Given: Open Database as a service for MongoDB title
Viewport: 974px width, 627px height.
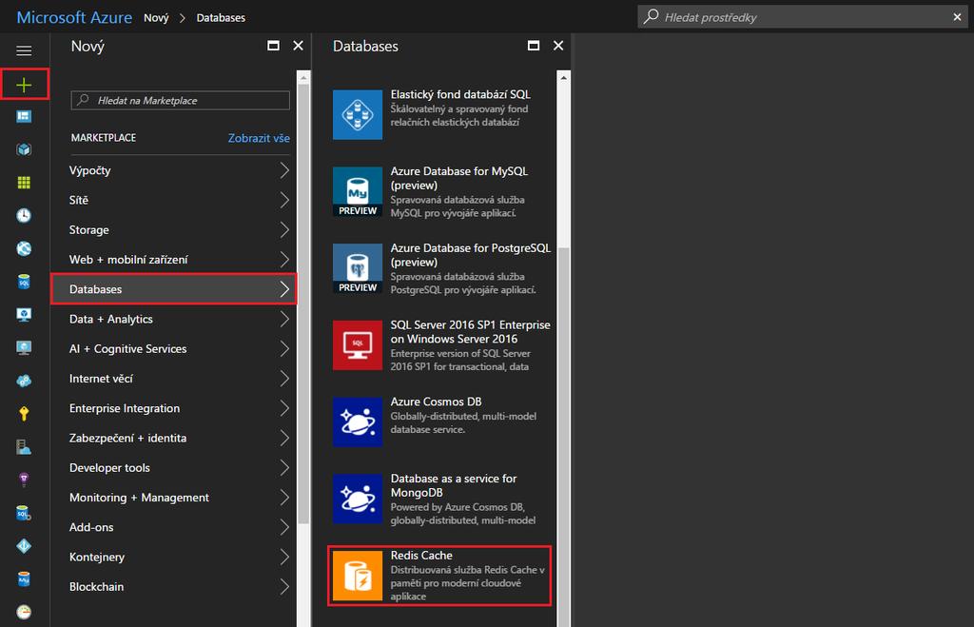Looking at the screenshot, I should coord(454,485).
